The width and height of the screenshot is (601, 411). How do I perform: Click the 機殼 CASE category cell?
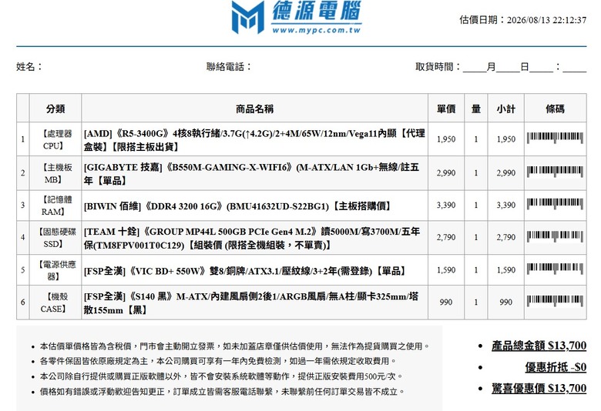tap(55, 302)
